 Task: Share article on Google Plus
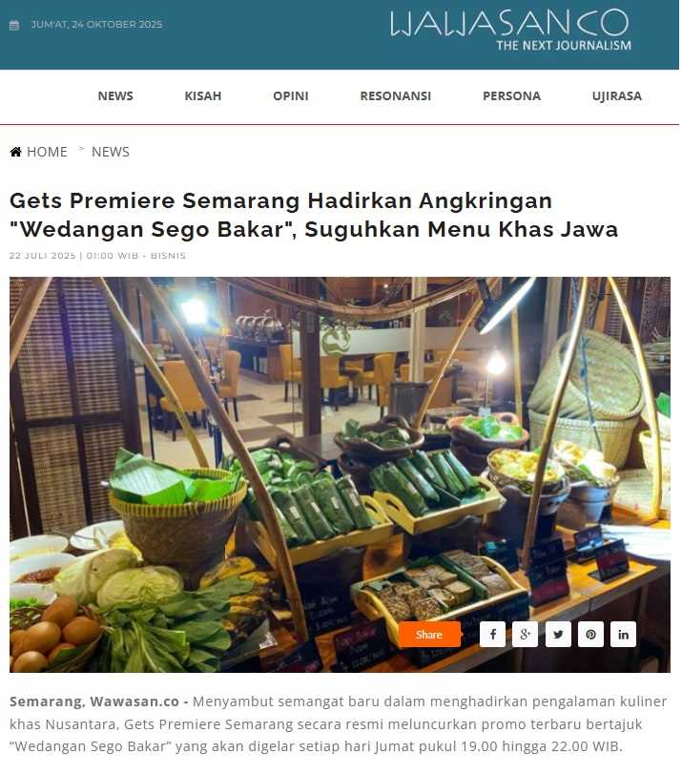point(526,634)
